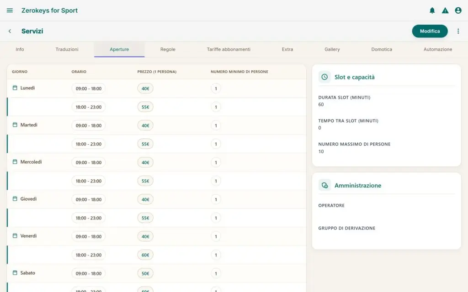Viewport: 468px width, 292px height.
Task: Click Venerdì 60€ price chip
Action: click(x=145, y=255)
